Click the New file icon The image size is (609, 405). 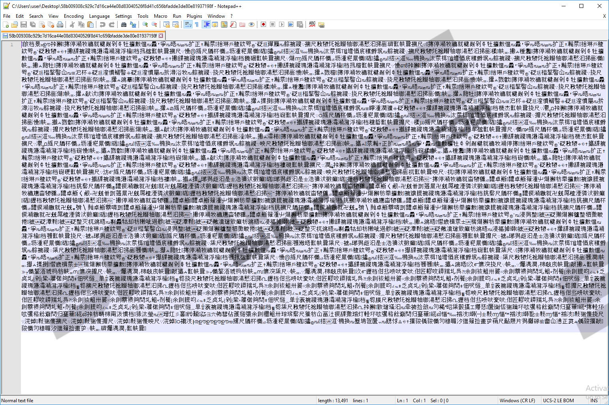(x=6, y=24)
